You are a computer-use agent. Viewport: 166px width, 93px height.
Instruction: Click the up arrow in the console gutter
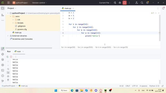[x=8, y=61]
